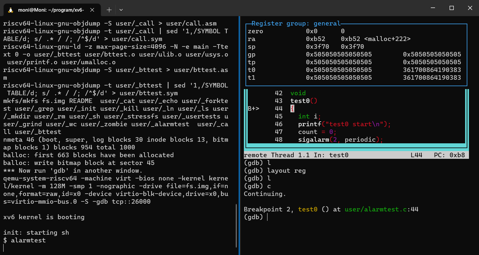Image resolution: width=479 pixels, height=255 pixels.
Task: Click objdump line writing 'user/call.asm'
Action: 110,24
